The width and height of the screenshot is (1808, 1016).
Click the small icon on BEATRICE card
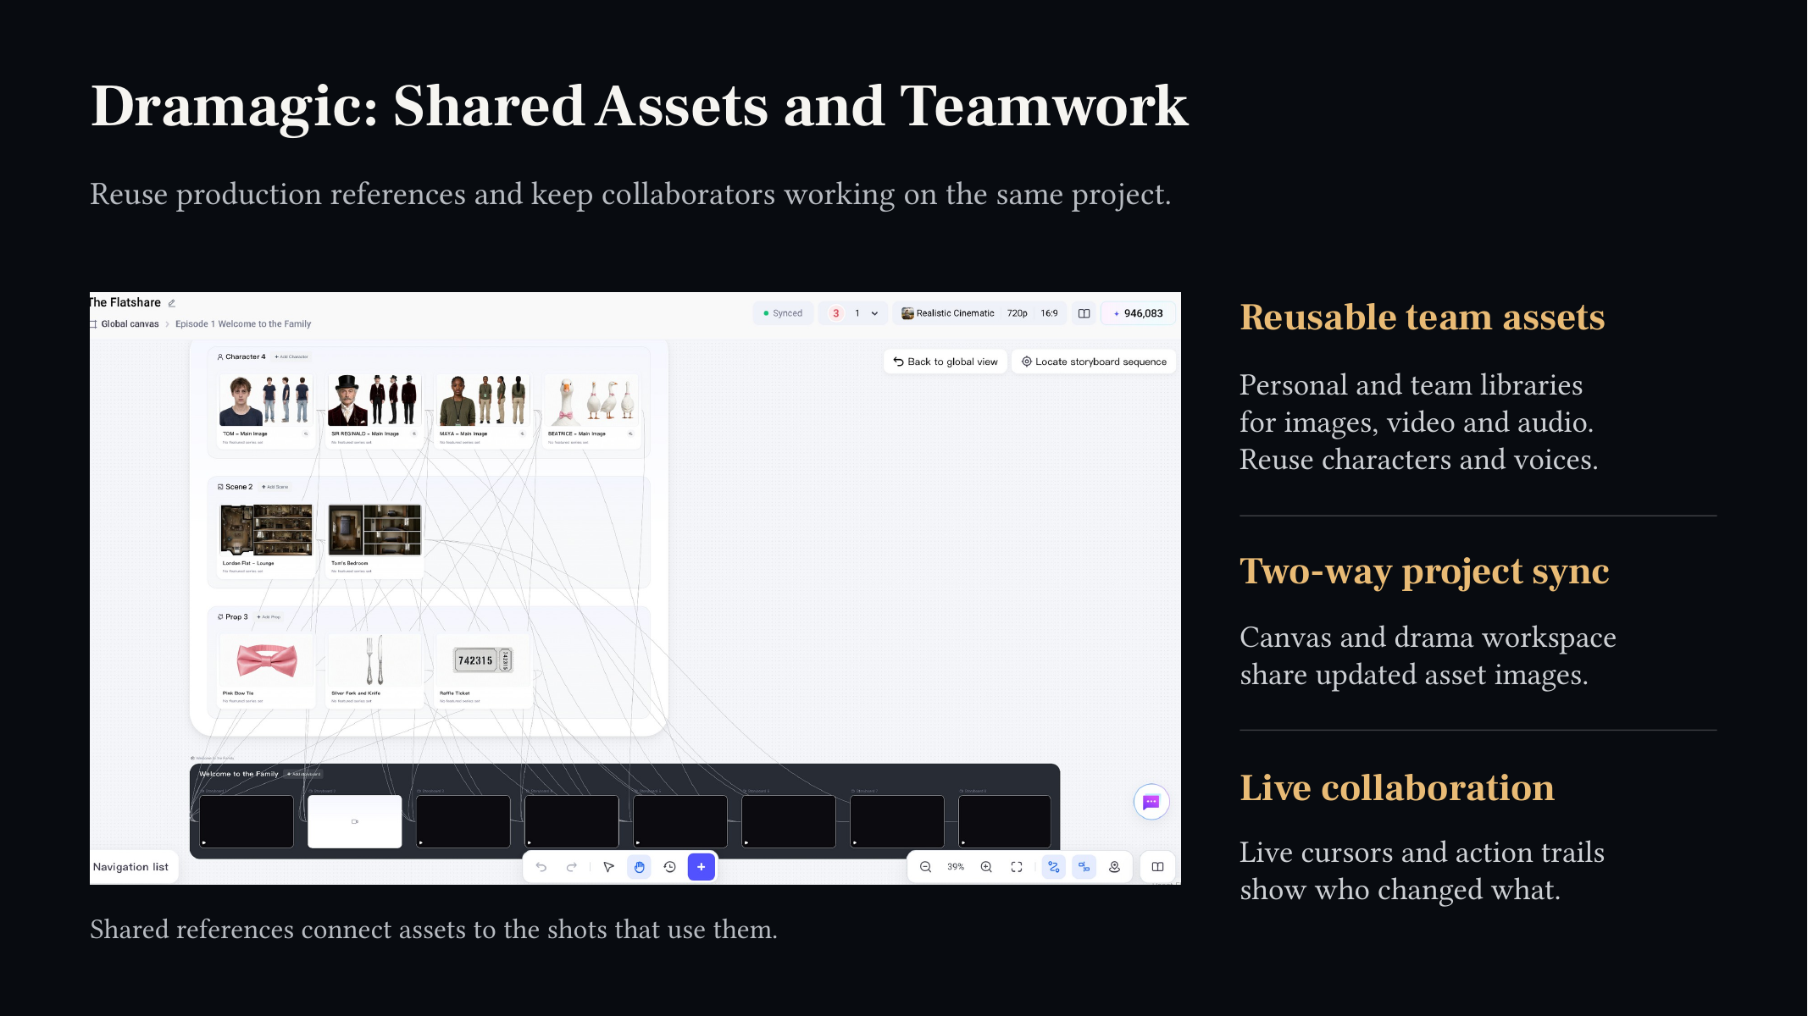pyautogui.click(x=630, y=433)
